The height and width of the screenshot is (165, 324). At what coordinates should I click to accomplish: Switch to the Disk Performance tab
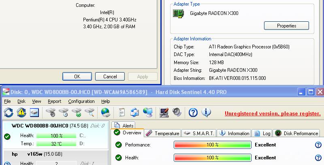pyautogui.click(x=296, y=133)
